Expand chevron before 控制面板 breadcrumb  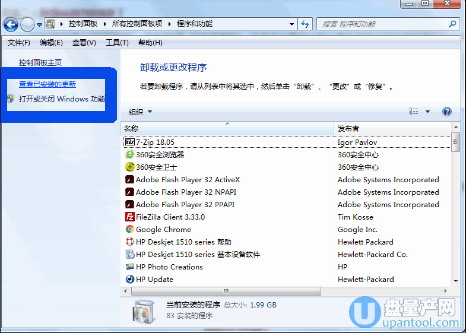click(62, 24)
